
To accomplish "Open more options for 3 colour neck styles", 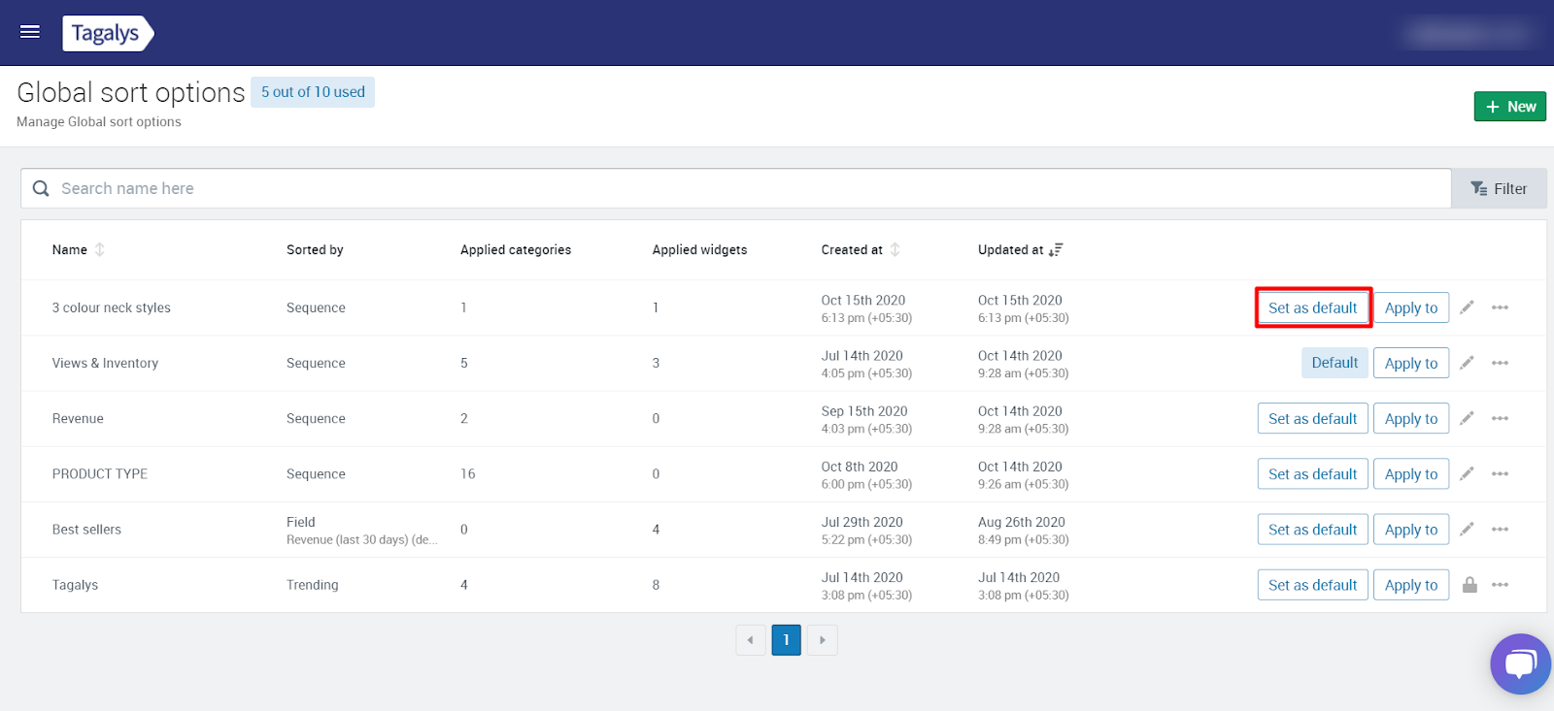I will tap(1500, 307).
